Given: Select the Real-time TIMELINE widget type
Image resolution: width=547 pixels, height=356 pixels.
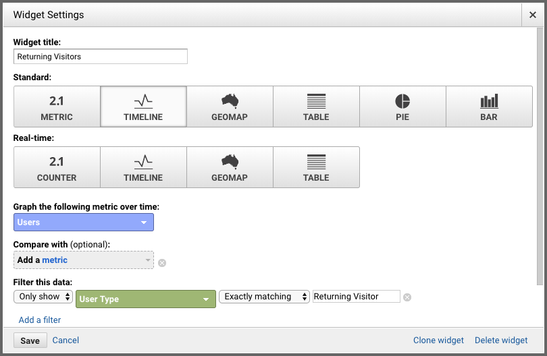Looking at the screenshot, I should [x=143, y=167].
